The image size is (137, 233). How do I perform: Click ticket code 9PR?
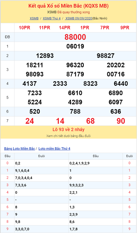125,28
